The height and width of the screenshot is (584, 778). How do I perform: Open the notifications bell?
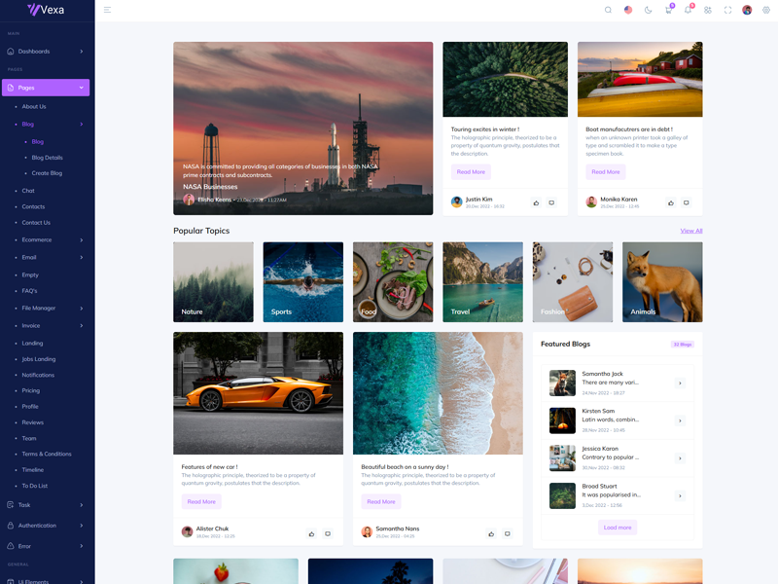click(x=688, y=10)
